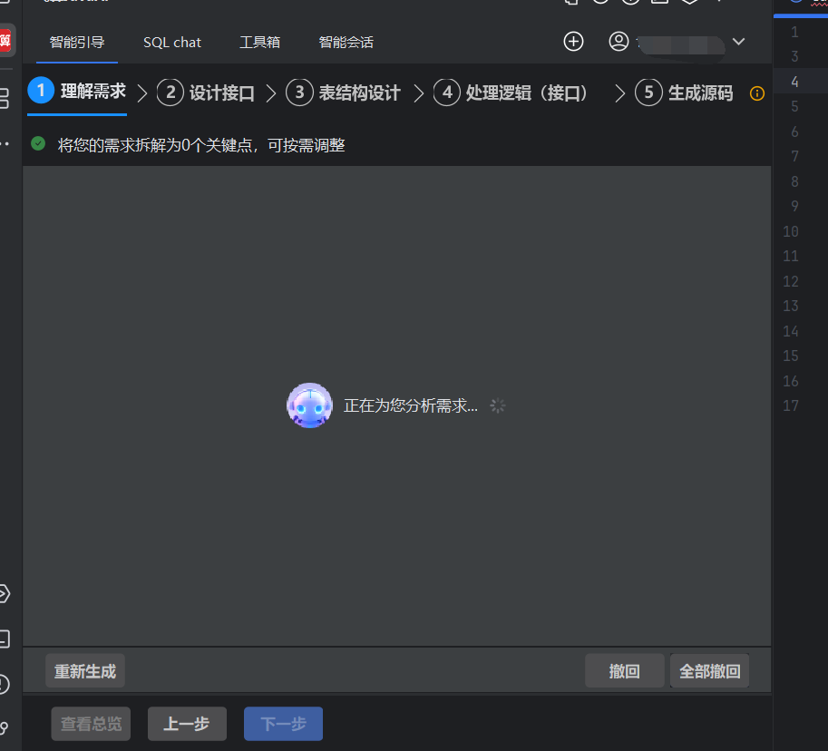Open the 工具箱 tab
The width and height of the screenshot is (828, 751).
coord(259,42)
